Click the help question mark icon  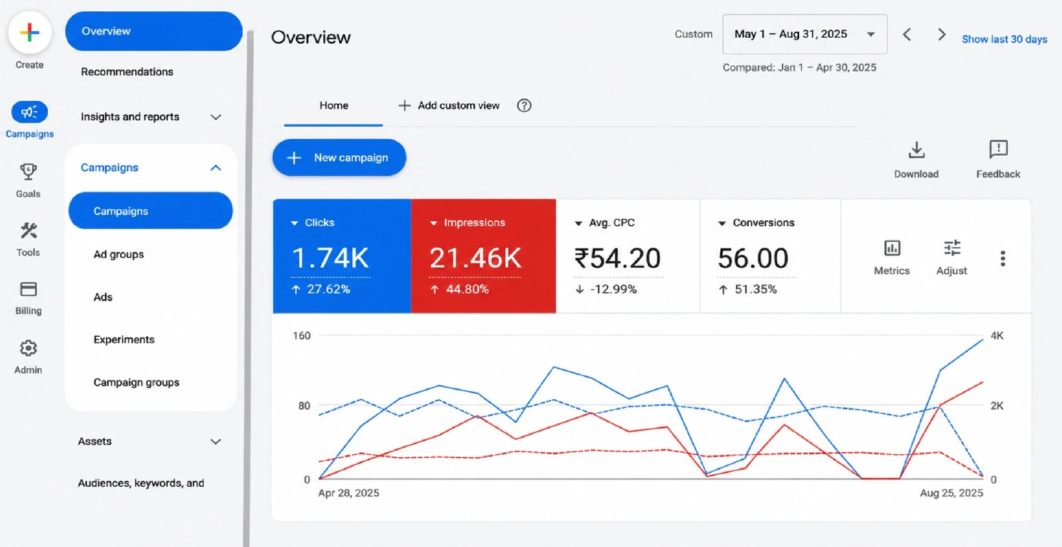pos(524,105)
